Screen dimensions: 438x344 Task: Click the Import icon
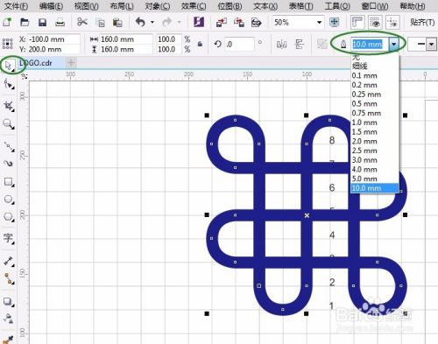222,22
